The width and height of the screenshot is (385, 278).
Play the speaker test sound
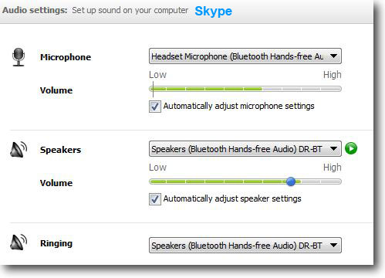[x=351, y=148]
